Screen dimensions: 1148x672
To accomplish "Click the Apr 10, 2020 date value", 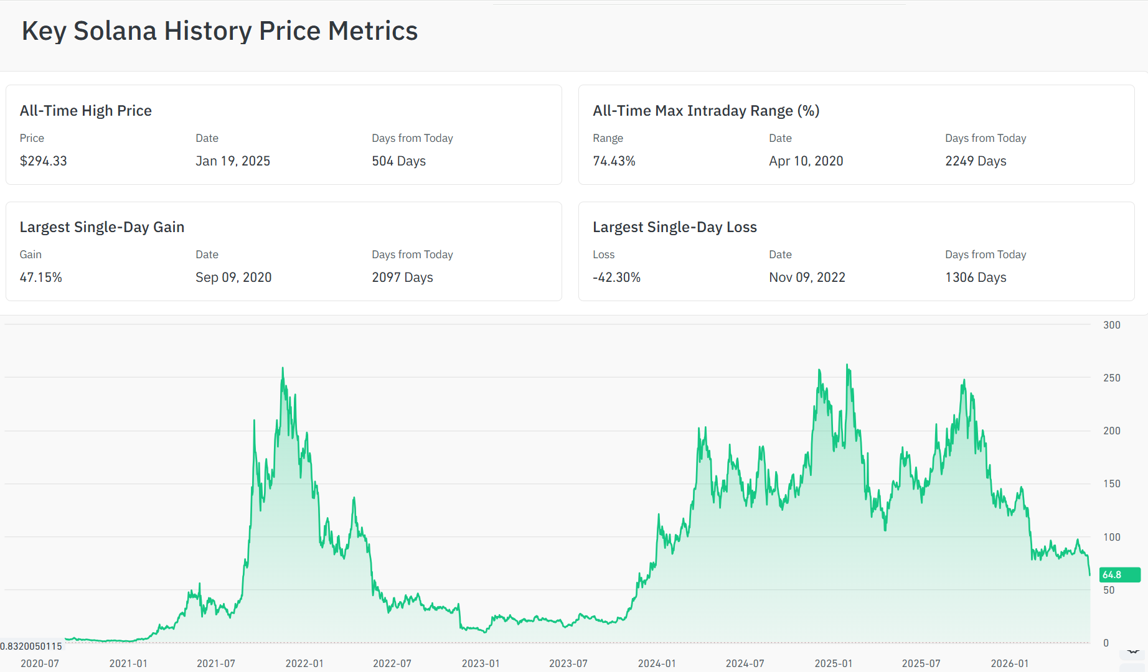I will click(x=806, y=161).
